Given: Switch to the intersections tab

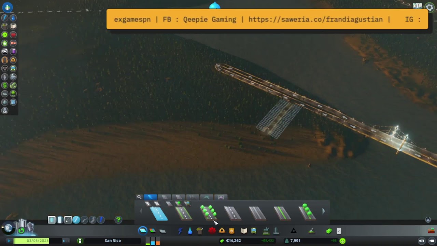Looking at the screenshot, I should [x=206, y=197].
